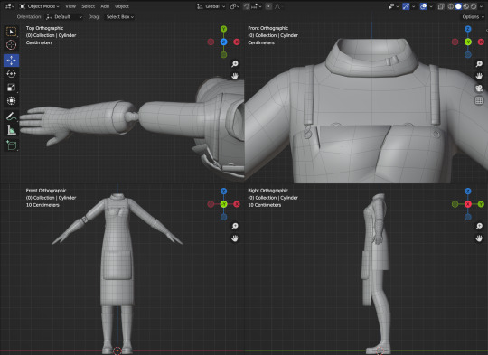Screen dimensions: 488x355
Task: Switch to Rendered viewport shading
Action: tap(473, 6)
